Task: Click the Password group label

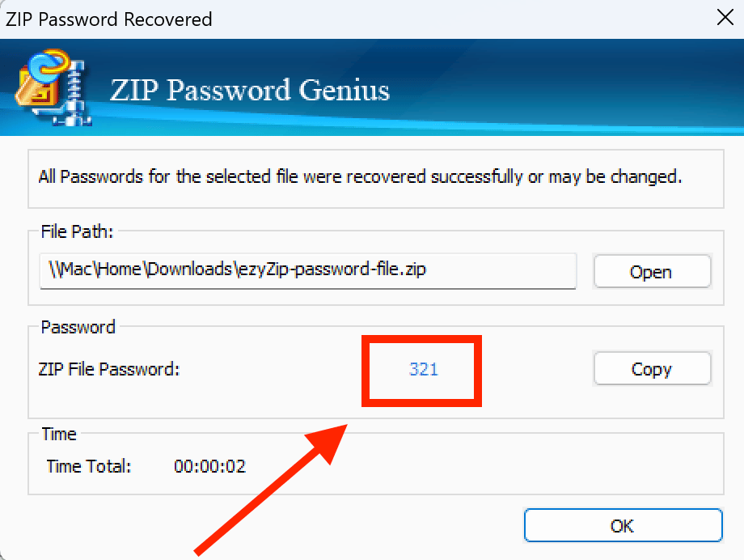Action: point(77,327)
